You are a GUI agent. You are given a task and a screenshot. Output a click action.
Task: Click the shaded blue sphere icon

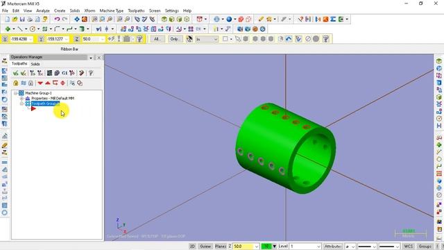[x=229, y=19]
